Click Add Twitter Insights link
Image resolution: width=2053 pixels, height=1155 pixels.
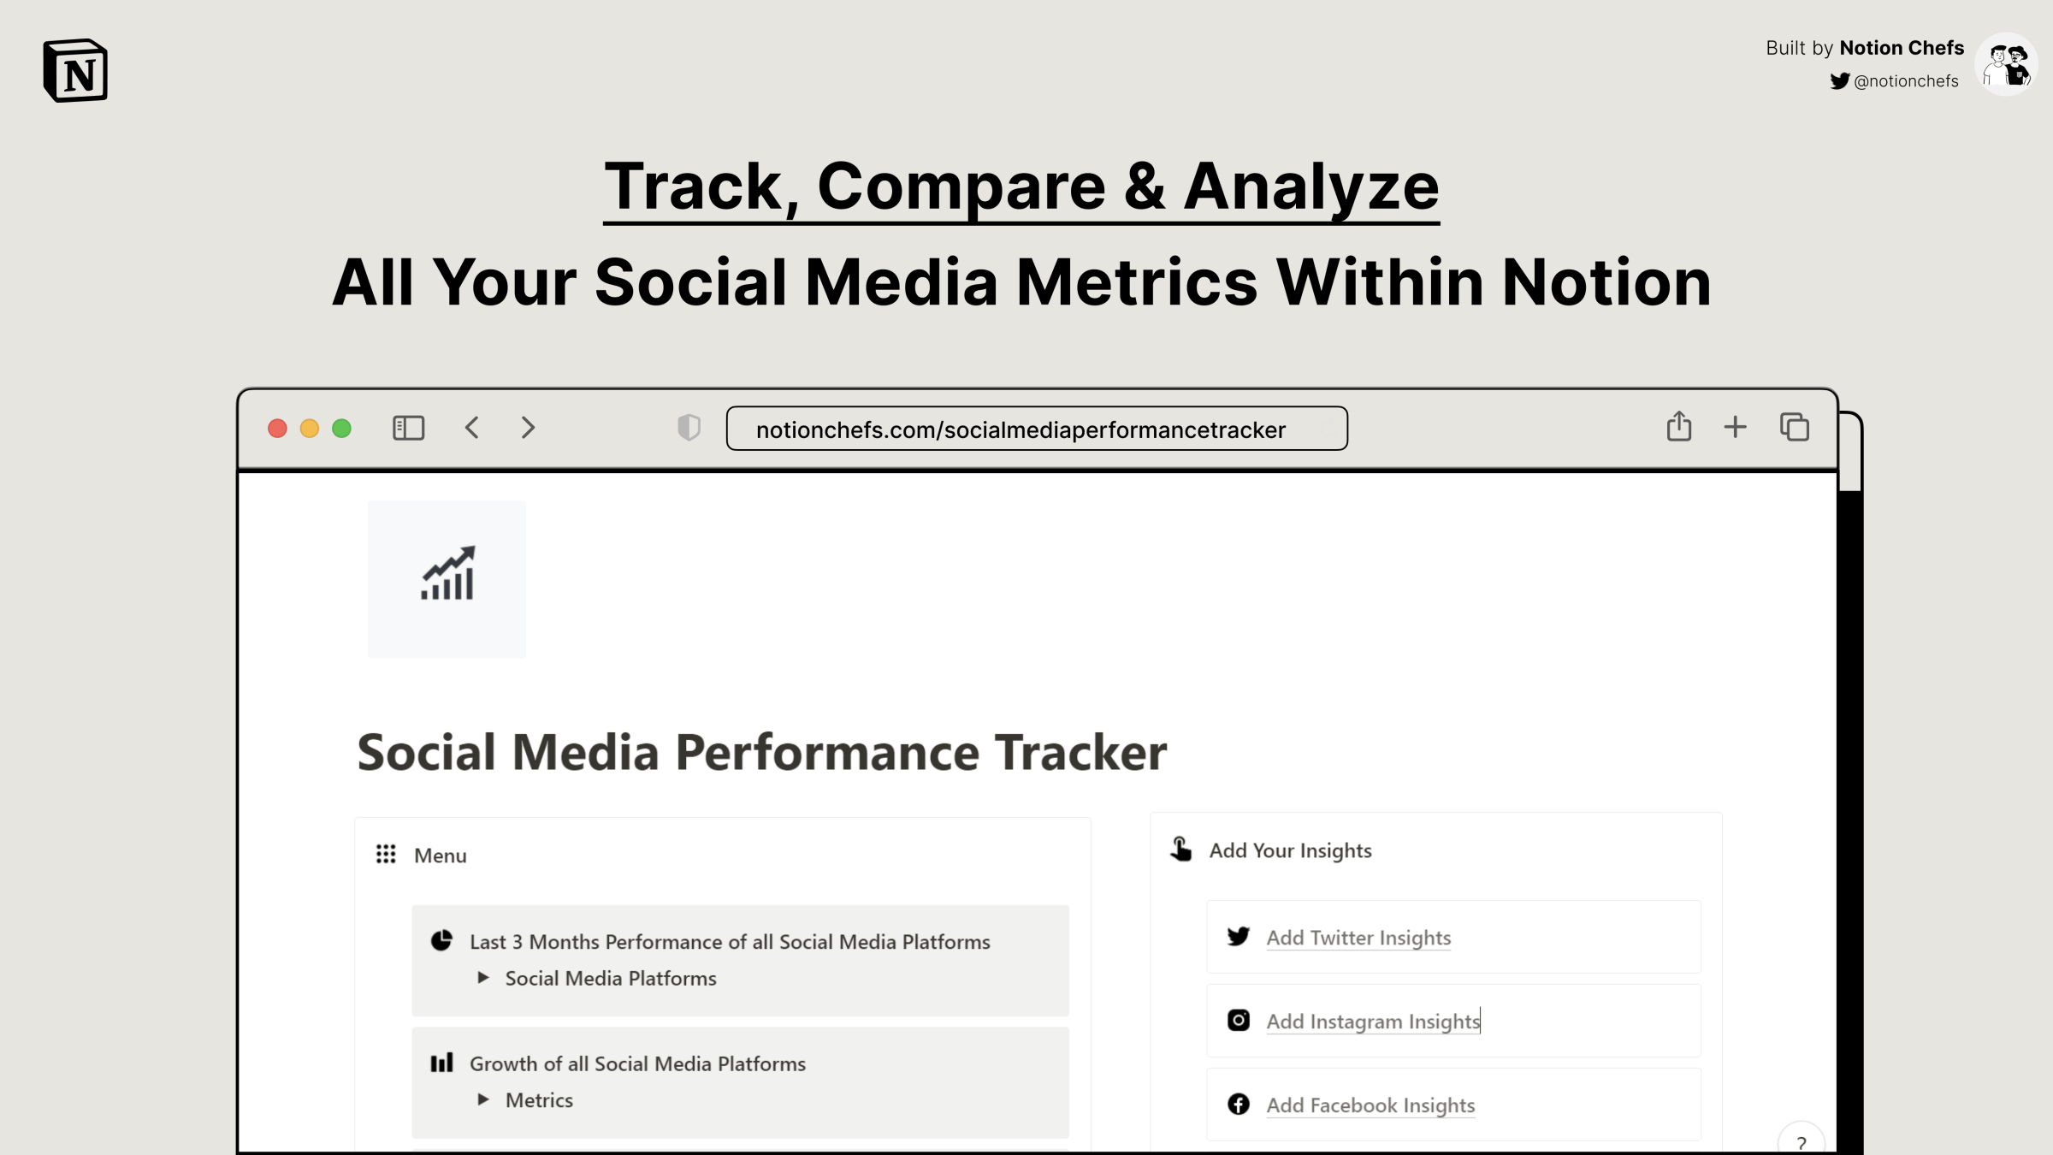pos(1357,935)
